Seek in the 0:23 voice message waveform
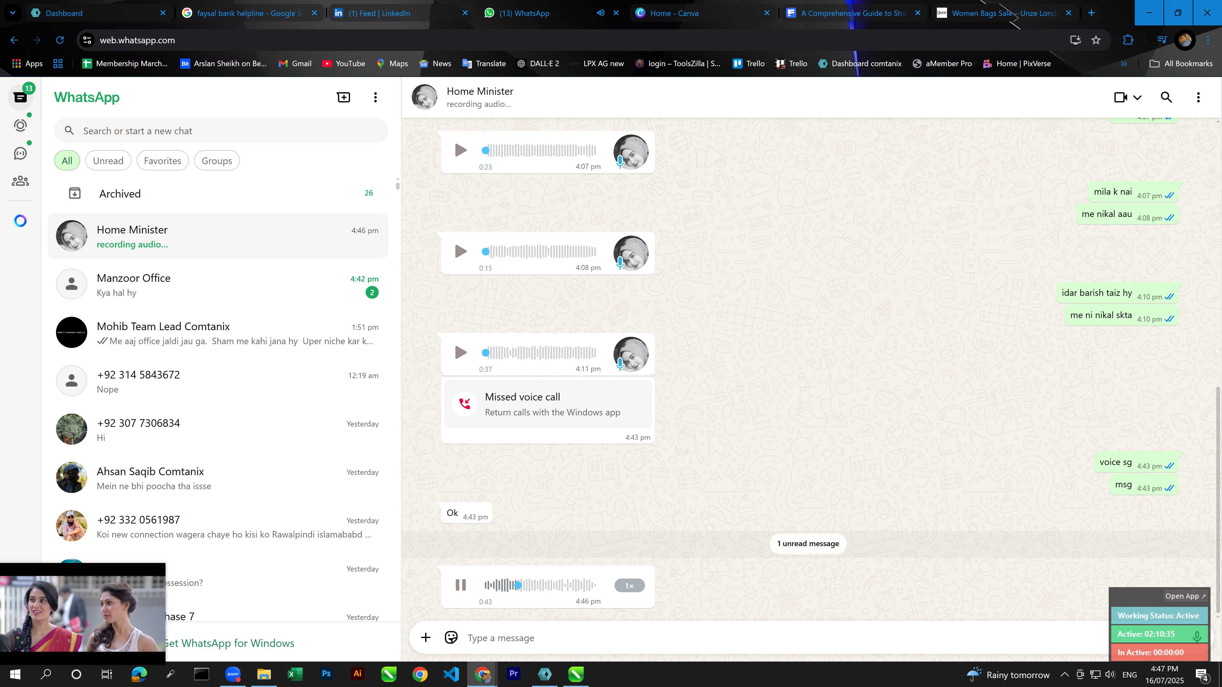Viewport: 1222px width, 687px height. pyautogui.click(x=540, y=150)
